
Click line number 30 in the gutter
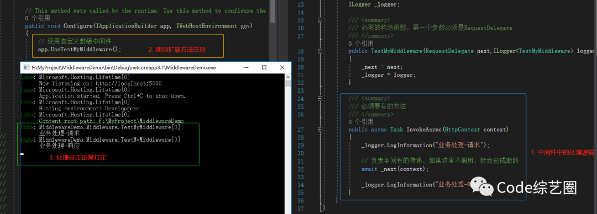[301, 153]
